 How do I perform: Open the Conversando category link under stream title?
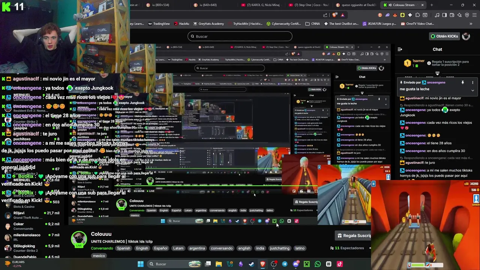[102, 248]
